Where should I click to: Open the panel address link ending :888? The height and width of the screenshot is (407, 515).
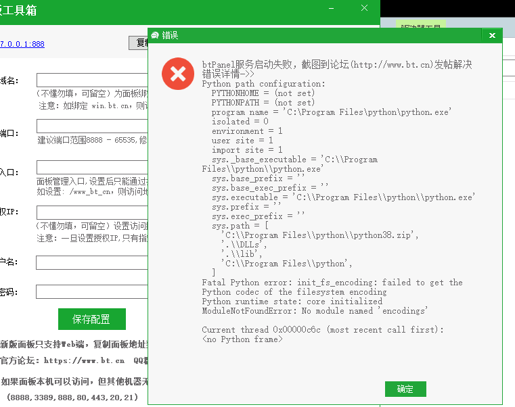22,44
